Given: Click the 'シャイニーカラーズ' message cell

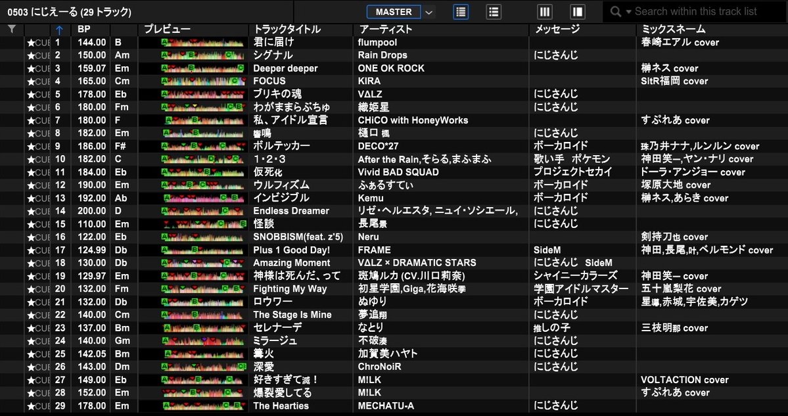Looking at the screenshot, I should [x=576, y=276].
